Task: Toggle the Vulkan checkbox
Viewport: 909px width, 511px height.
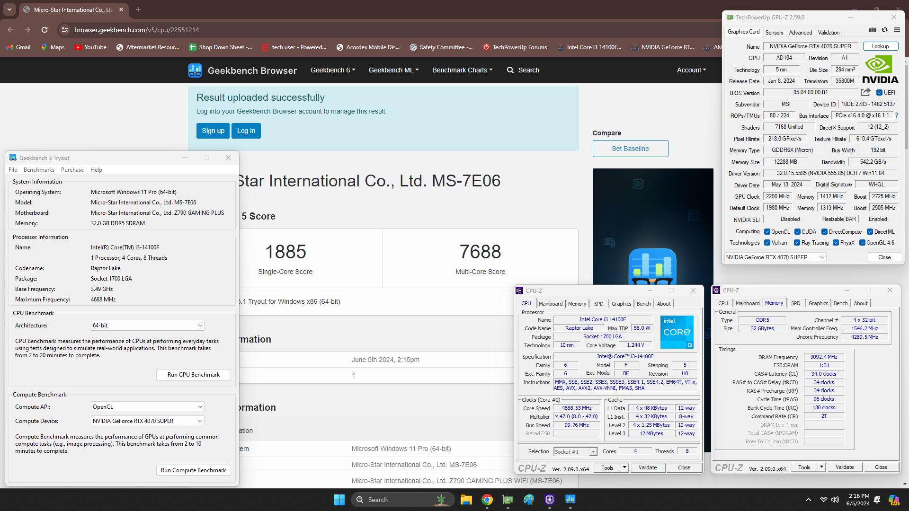Action: (767, 243)
